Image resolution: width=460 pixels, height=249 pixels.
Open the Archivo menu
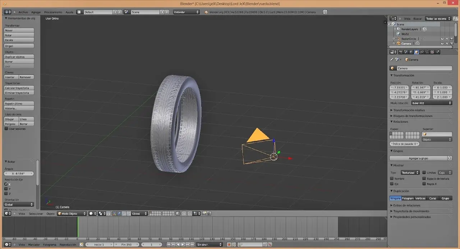23,12
